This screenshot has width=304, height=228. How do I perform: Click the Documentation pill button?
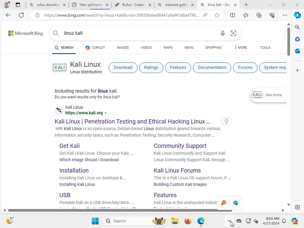point(212,68)
